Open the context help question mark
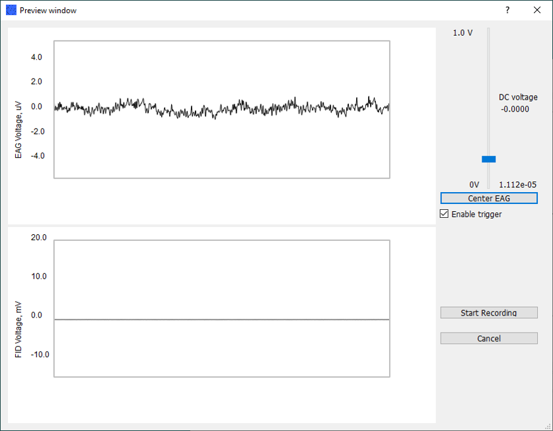The image size is (553, 431). click(x=507, y=10)
